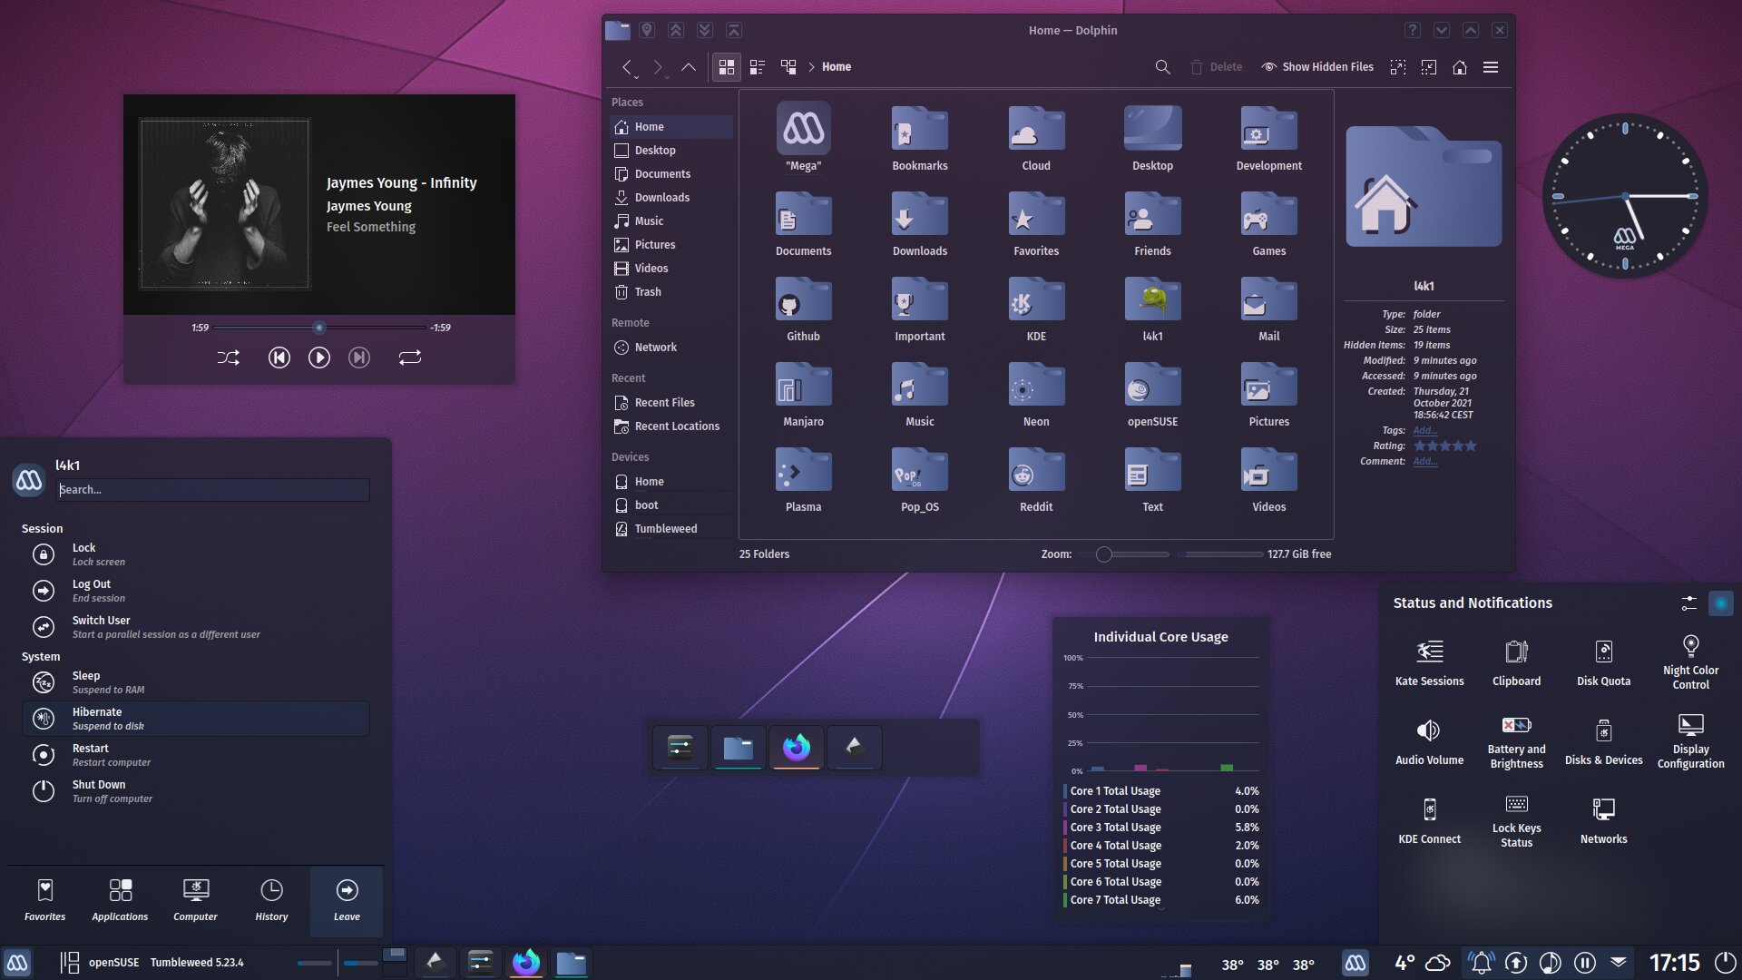The width and height of the screenshot is (1742, 980).
Task: Toggle repeat mode in the media player
Action: point(409,358)
